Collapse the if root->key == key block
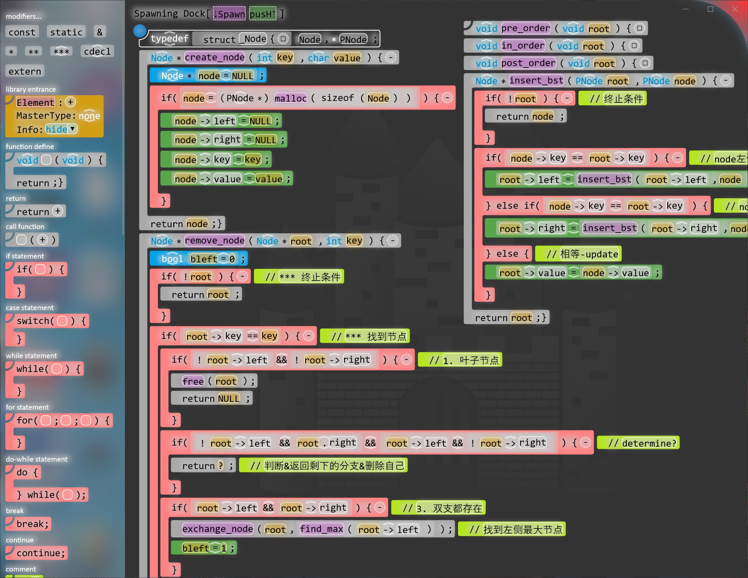 (308, 336)
